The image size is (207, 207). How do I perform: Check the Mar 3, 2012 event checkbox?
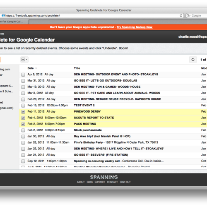pos(23,93)
